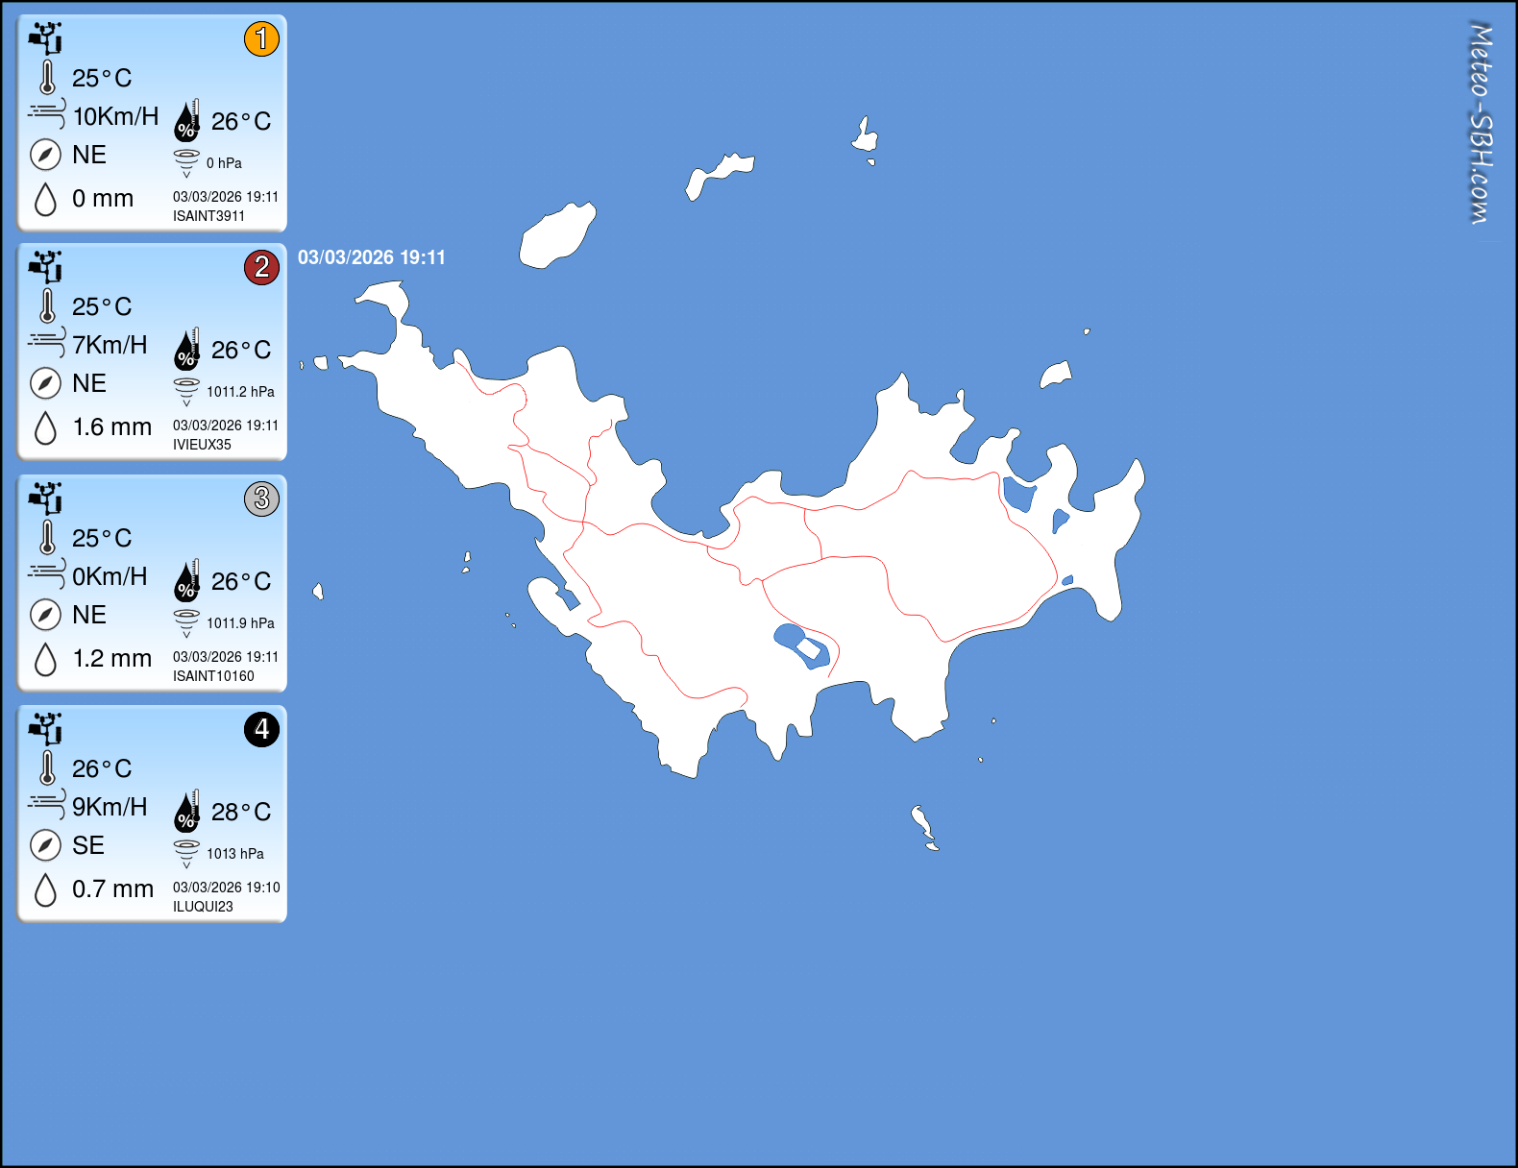Screen dimensions: 1518x1168
Task: Click weather station icon on ISAINT10160 card
Action: [45, 498]
